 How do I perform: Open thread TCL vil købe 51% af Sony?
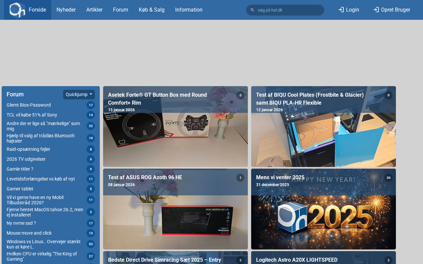point(32,115)
